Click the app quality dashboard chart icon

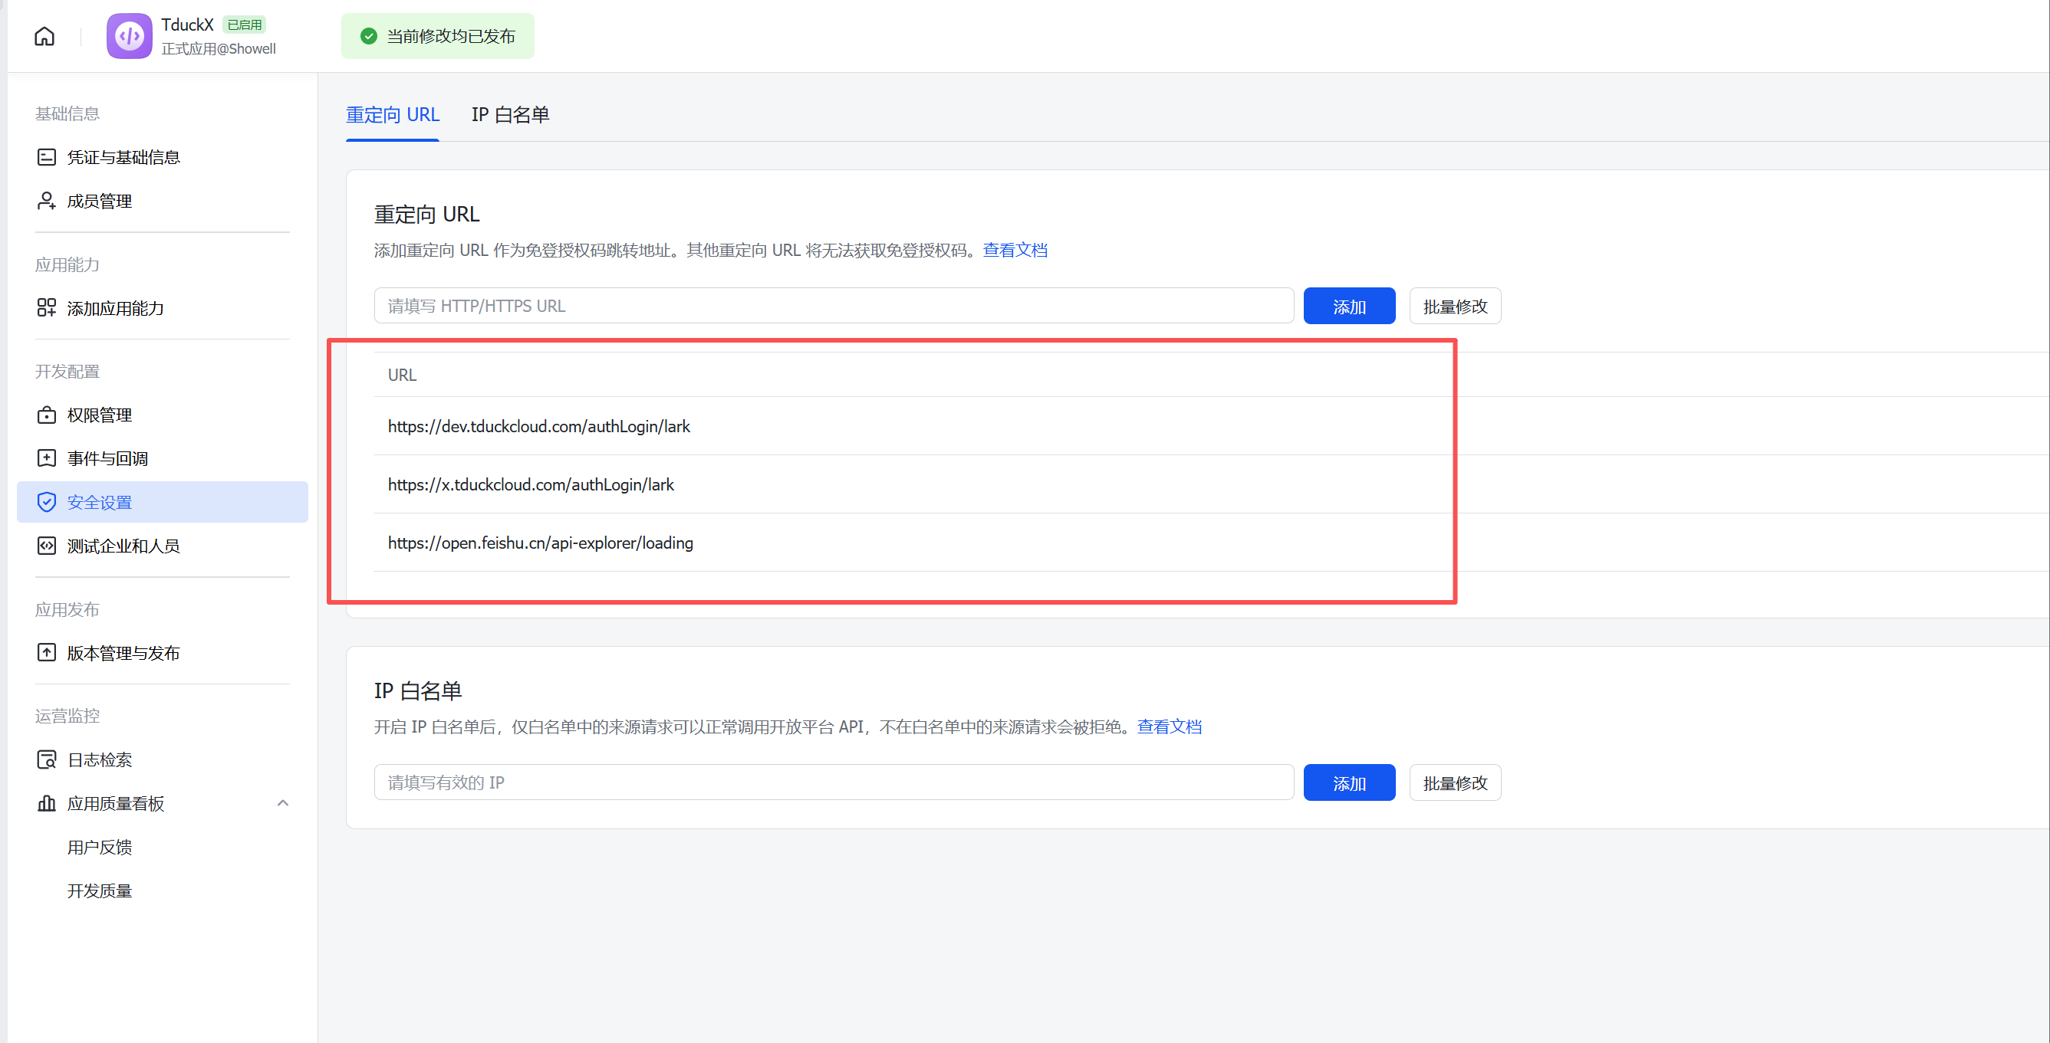pos(47,804)
